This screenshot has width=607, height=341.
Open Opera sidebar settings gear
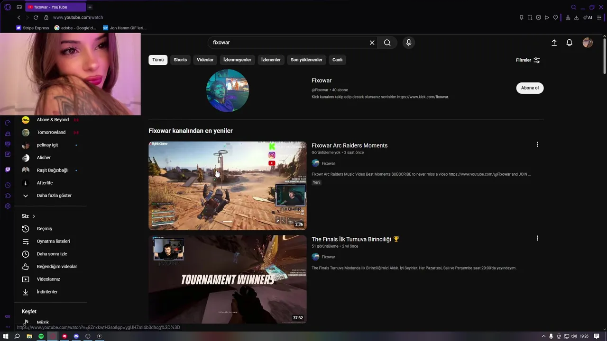(8, 206)
